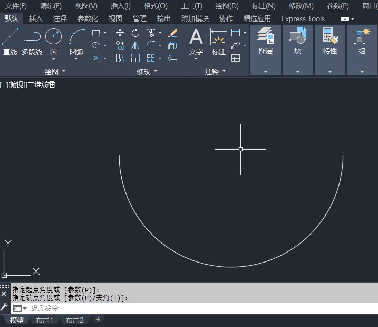Expand the Circle (圆) dropdown arrow
Screen dimensions: 378x327
(x=53, y=59)
